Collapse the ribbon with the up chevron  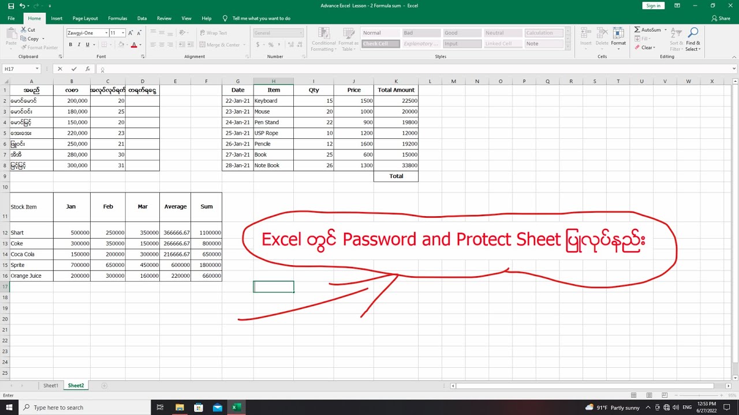tap(734, 56)
